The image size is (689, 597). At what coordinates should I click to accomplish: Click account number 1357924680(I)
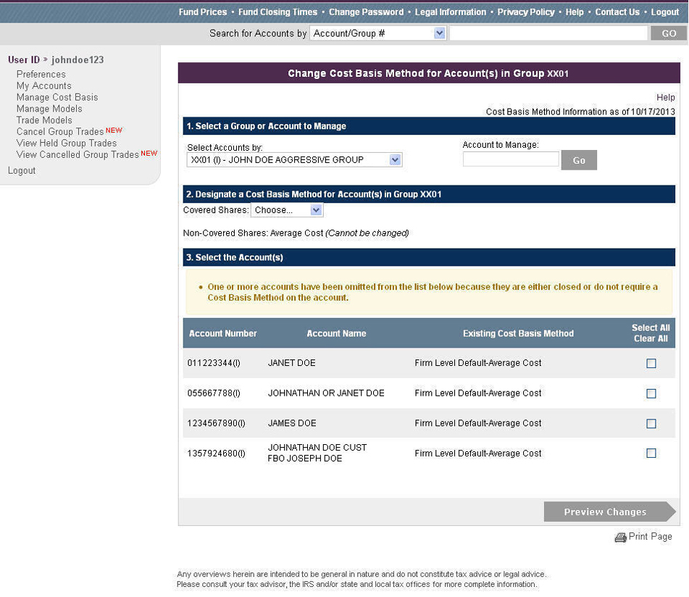click(216, 454)
